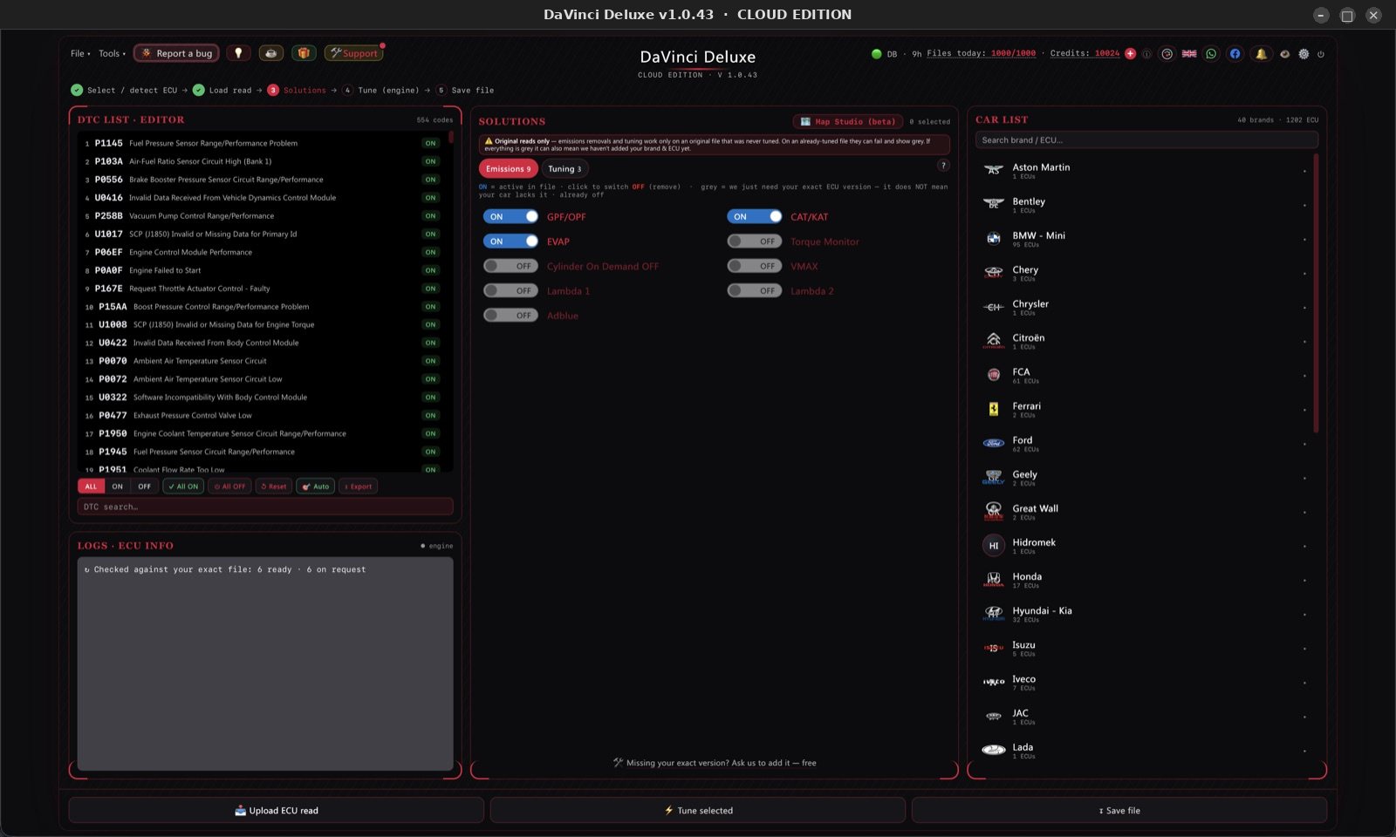Open the gift box icon
The height and width of the screenshot is (837, 1396).
(304, 53)
